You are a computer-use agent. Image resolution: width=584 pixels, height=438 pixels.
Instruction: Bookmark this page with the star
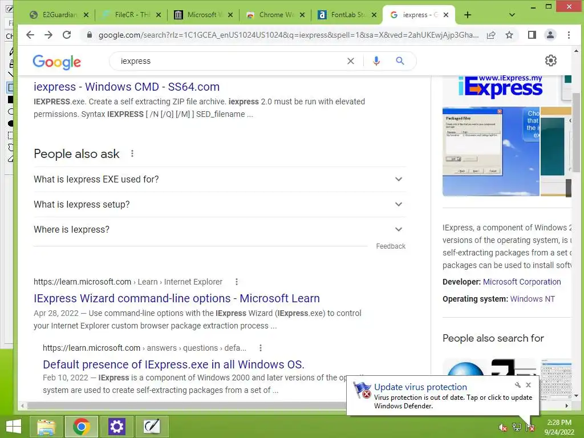point(509,35)
